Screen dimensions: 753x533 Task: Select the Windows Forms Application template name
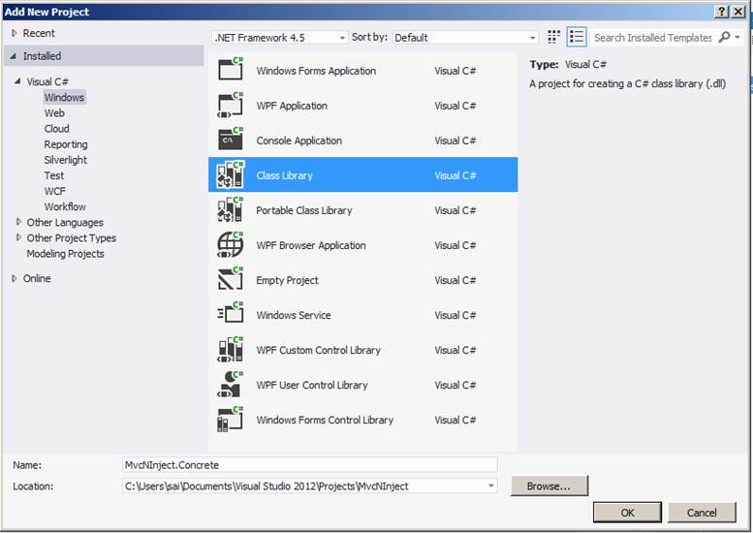[x=316, y=71]
